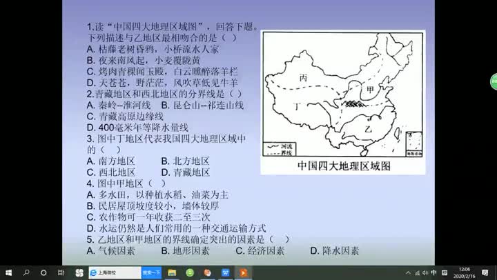
Task: Select option B 昆仑山--祁连山线
Action: (x=202, y=105)
